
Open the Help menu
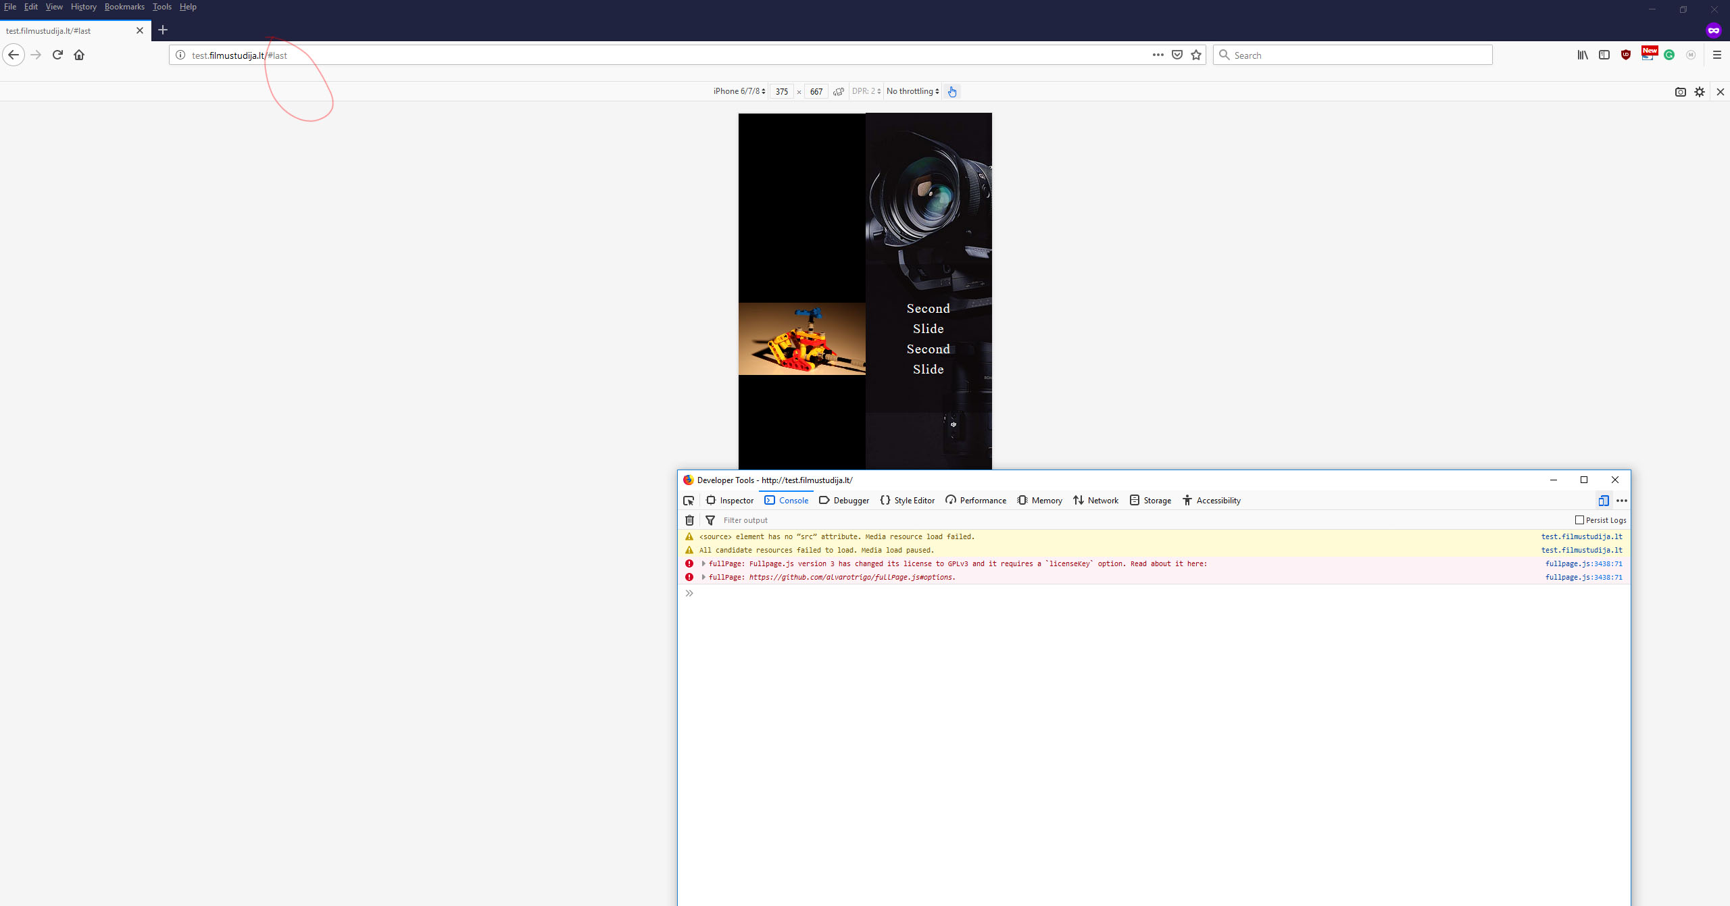(188, 7)
